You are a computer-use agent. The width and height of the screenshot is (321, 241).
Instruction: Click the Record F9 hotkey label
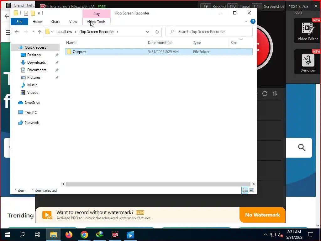213,6
